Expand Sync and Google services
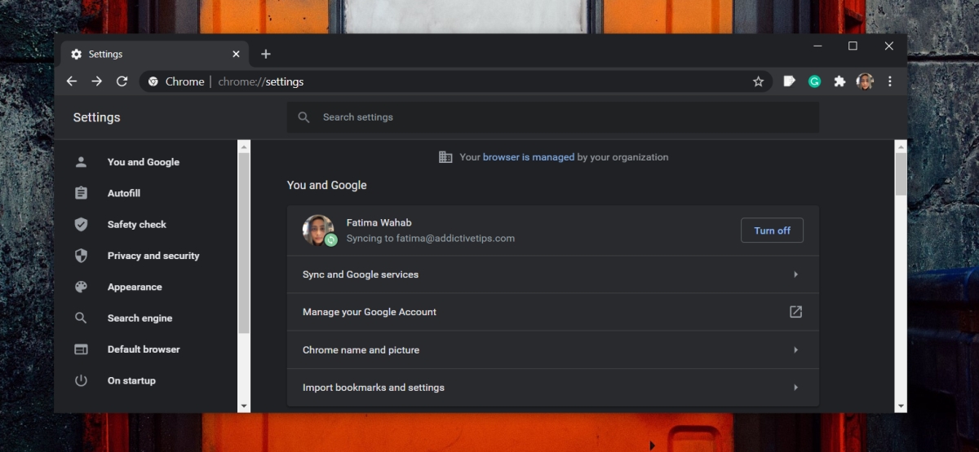Viewport: 979px width, 452px height. 552,274
